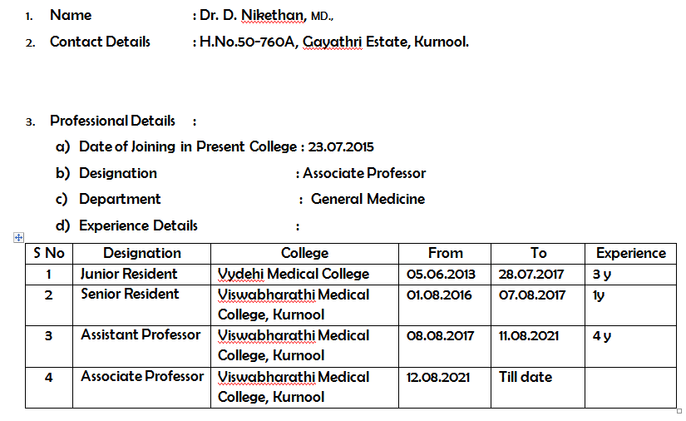Click the 4 y experience cell
Viewport: 686px width, 421px height.
(630, 347)
